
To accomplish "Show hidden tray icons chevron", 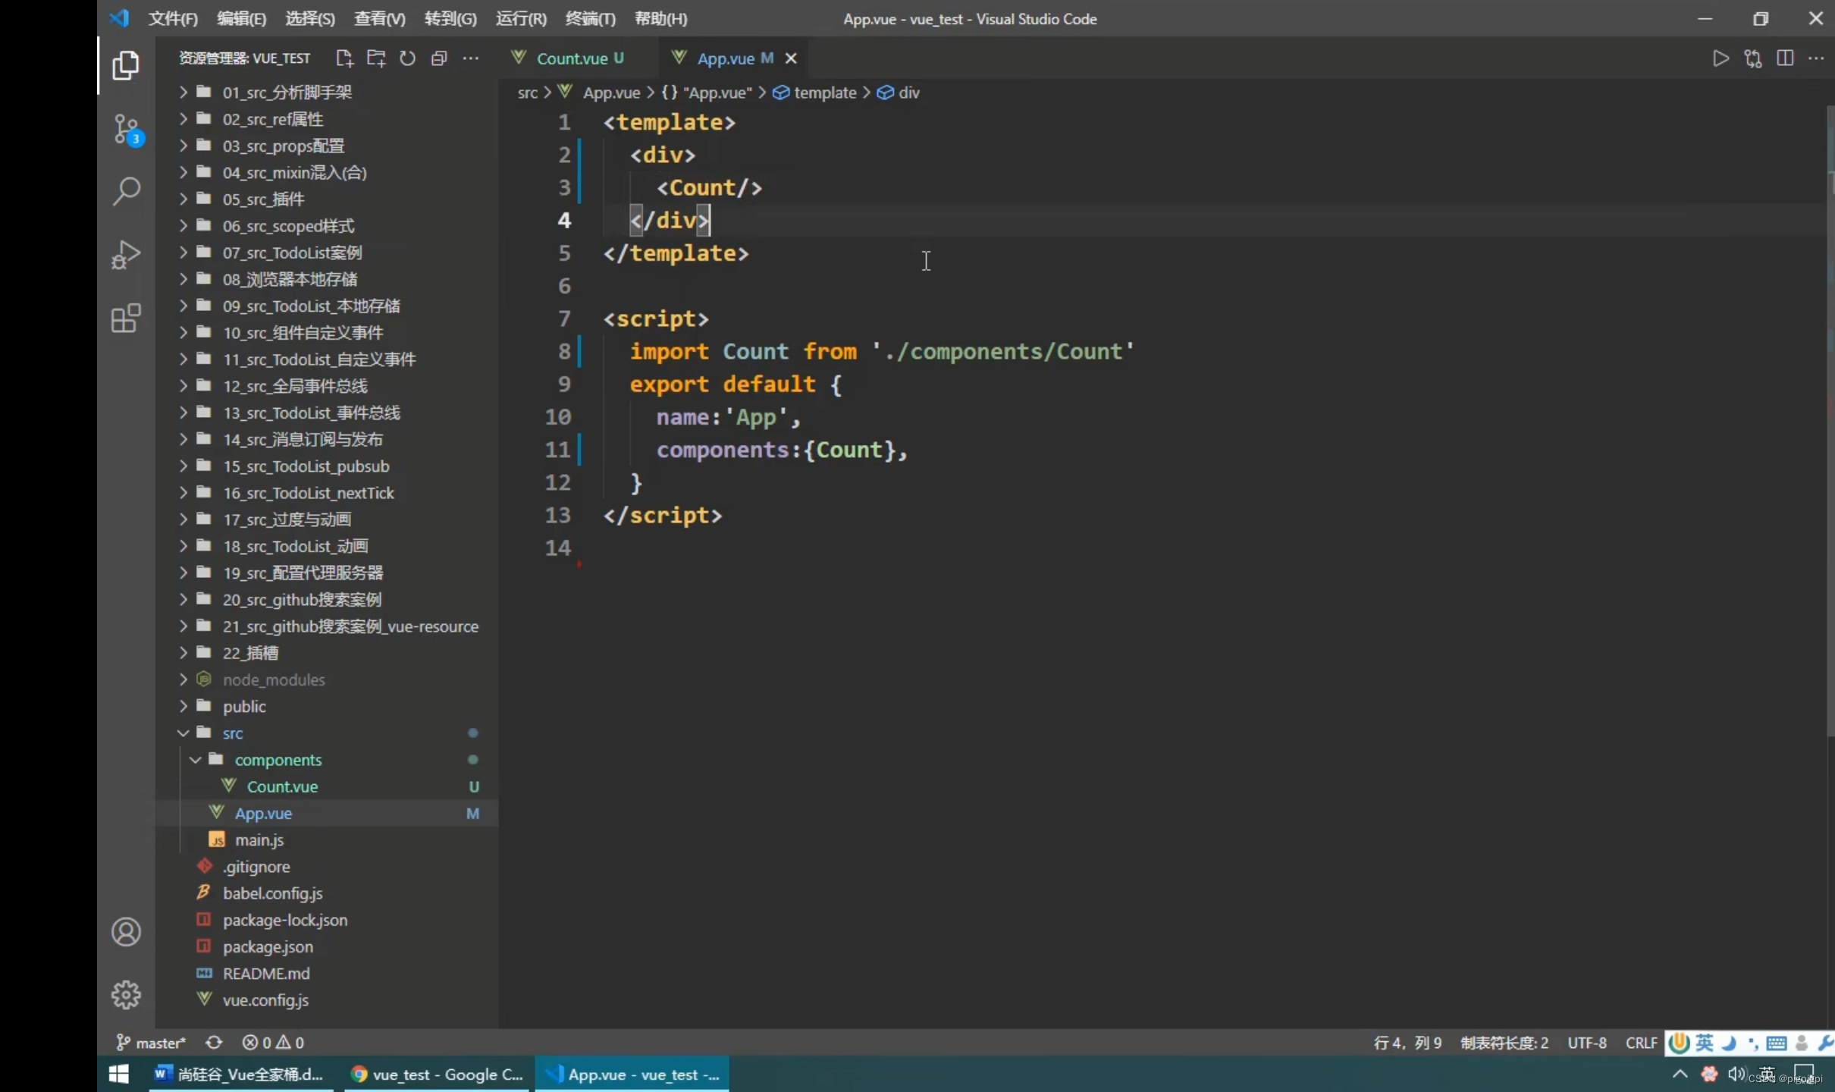I will coord(1680,1075).
